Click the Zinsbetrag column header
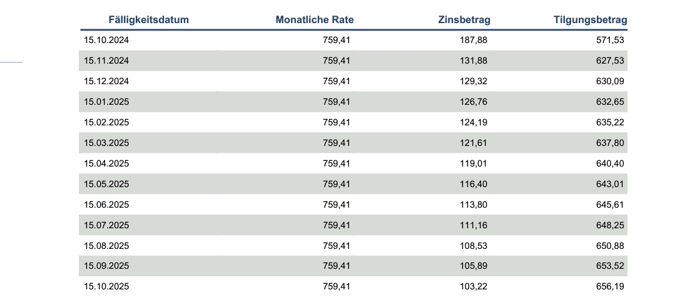Viewport: 675px width, 300px height. click(x=464, y=20)
